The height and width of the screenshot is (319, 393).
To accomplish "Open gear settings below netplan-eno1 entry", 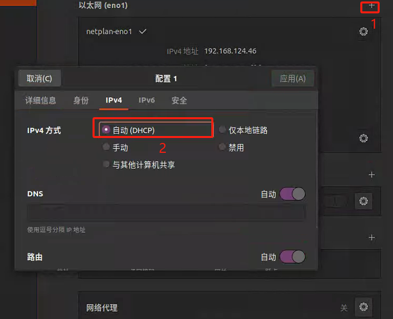I will point(363,138).
